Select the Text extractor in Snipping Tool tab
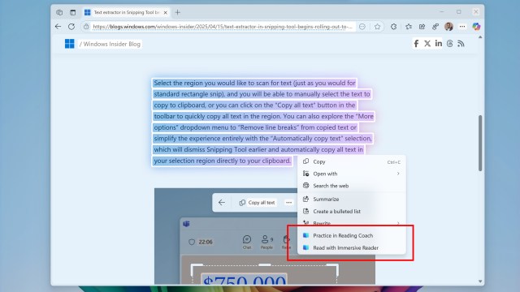520x292 pixels. (x=126, y=13)
